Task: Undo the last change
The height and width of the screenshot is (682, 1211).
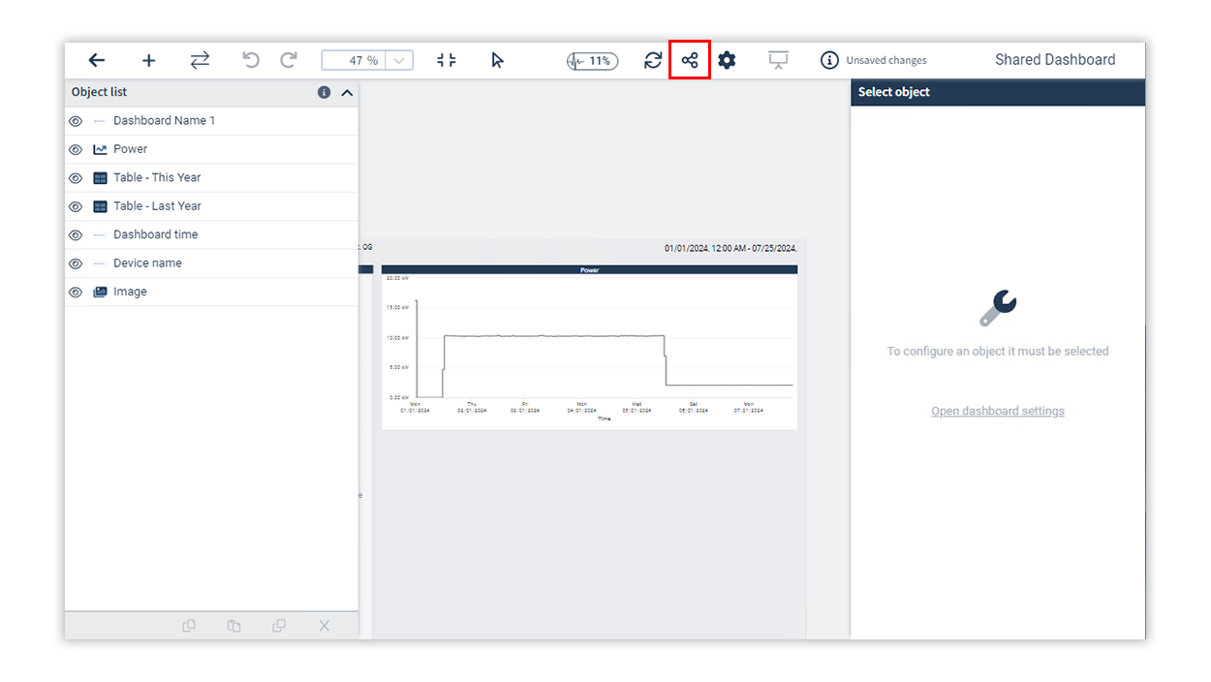Action: 251,59
